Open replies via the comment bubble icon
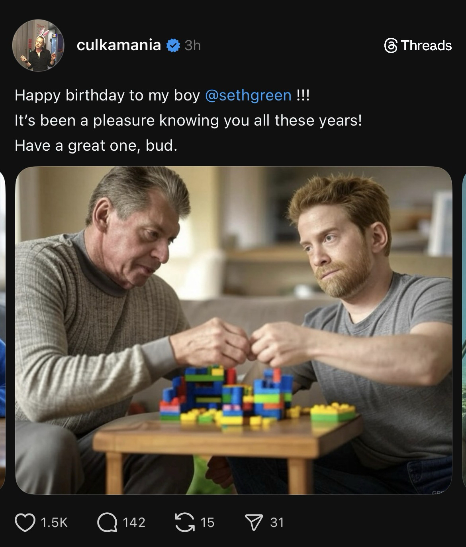Screen dimensions: 466x547 pos(107,522)
